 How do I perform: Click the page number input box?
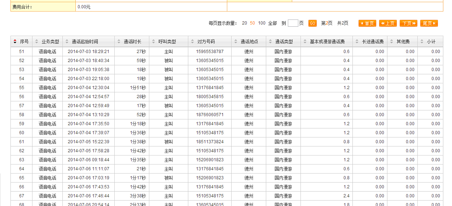[x=293, y=23]
